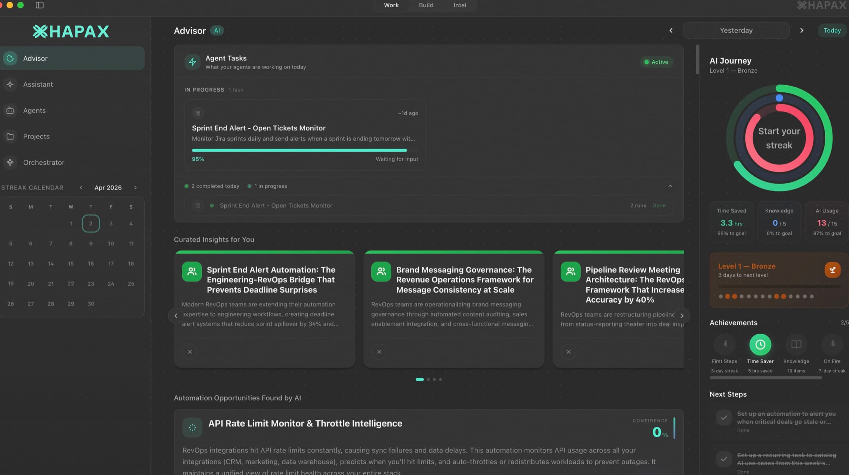This screenshot has width=849, height=475.
Task: Open the Assistant sparkle icon in sidebar
Action: 10,84
